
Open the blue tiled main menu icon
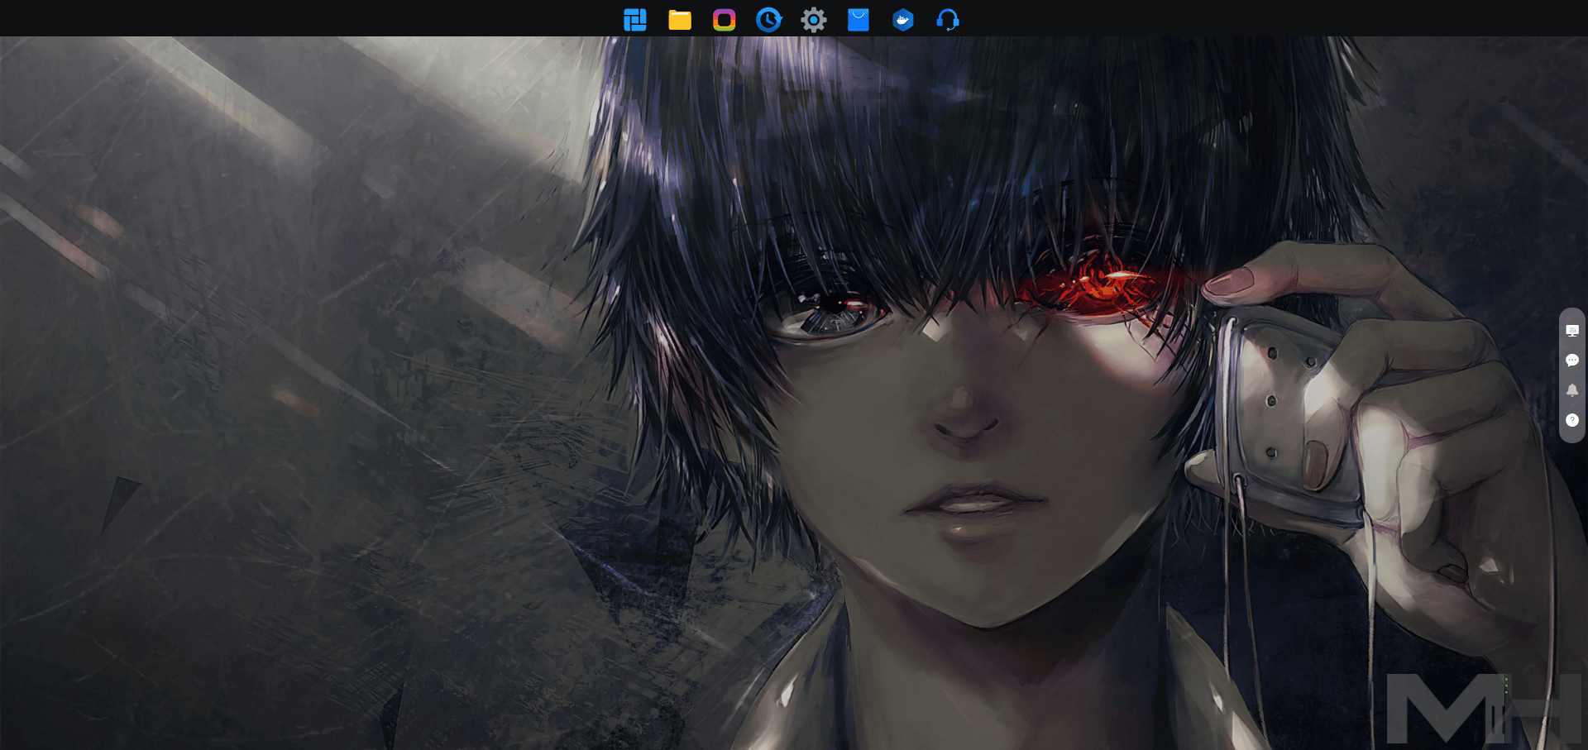[x=634, y=20]
